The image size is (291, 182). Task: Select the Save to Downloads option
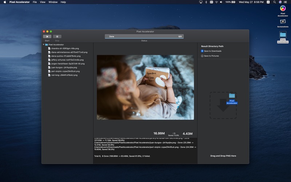coord(202,51)
